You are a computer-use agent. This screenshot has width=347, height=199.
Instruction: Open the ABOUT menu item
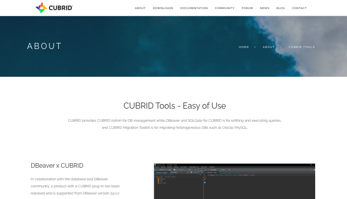[x=140, y=8]
